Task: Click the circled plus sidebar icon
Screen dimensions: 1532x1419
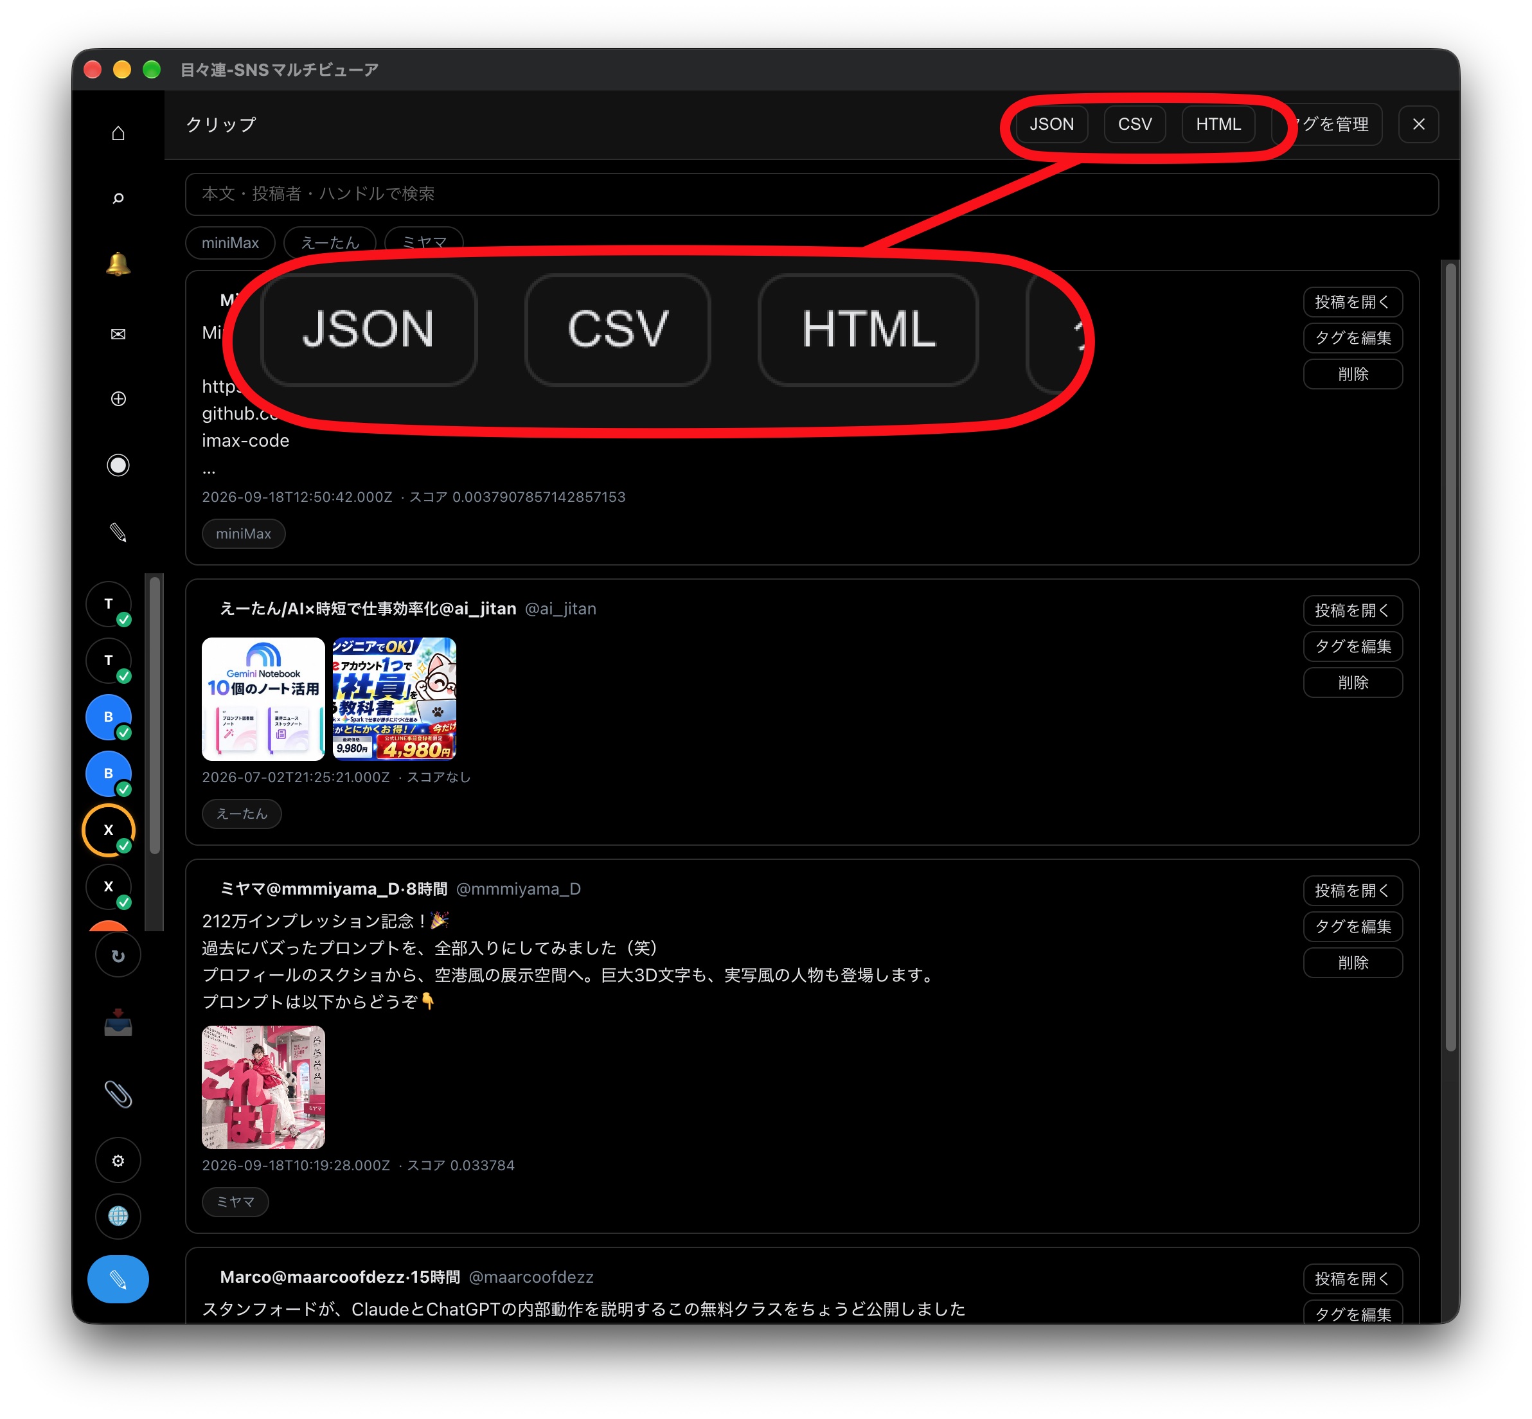Action: (118, 398)
